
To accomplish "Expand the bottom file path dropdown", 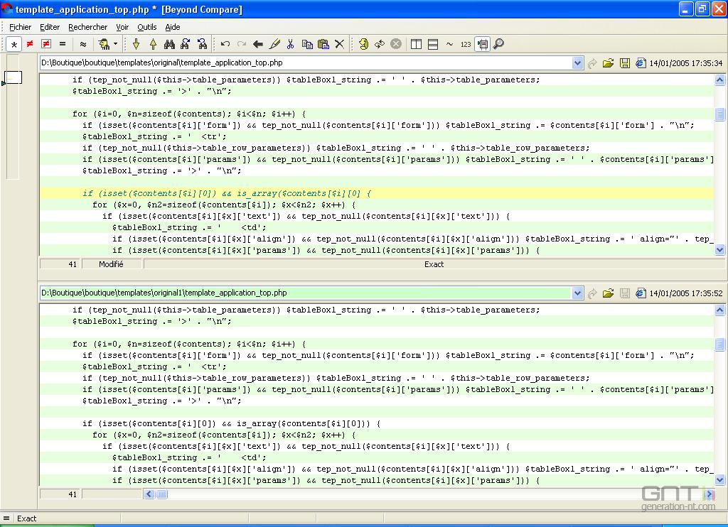I will pos(577,293).
